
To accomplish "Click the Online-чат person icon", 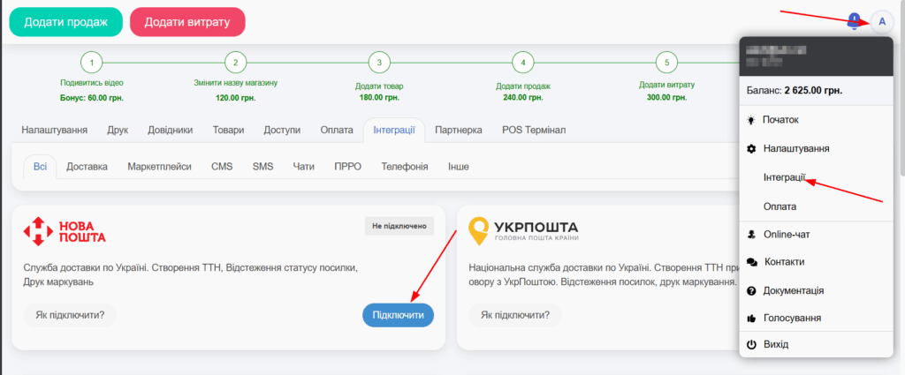I will [x=751, y=235].
